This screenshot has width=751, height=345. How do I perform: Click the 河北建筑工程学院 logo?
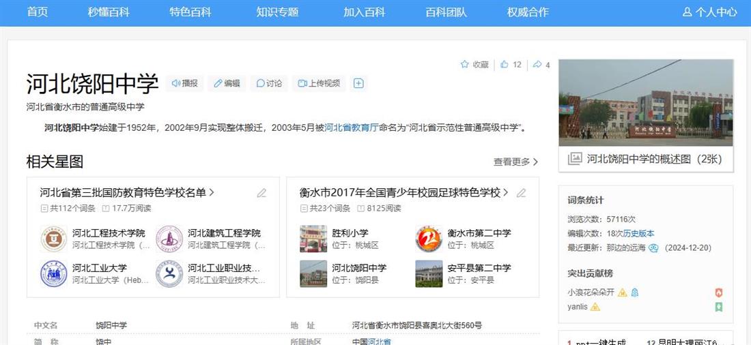(x=169, y=239)
